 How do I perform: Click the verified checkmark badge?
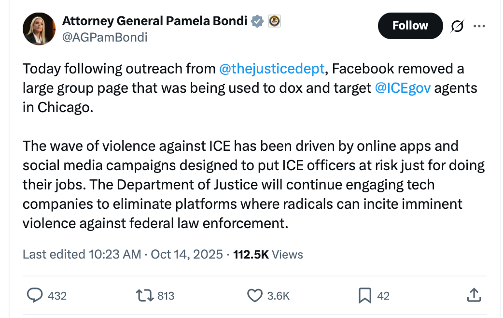coord(258,21)
